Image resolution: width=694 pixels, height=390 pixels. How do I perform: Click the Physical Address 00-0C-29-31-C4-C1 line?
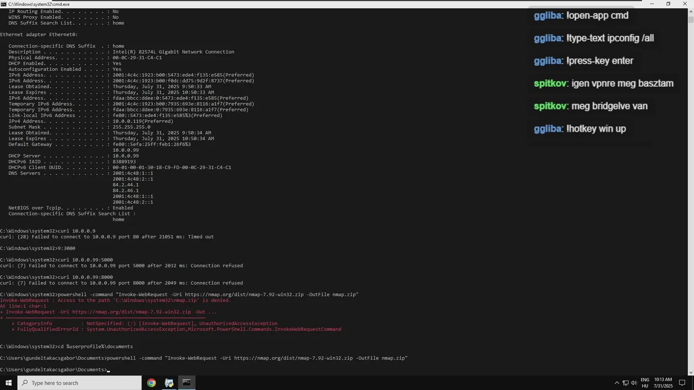[85, 58]
